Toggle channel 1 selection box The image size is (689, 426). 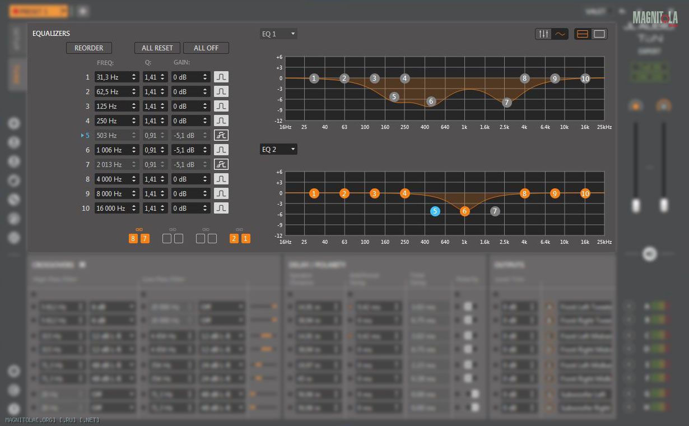tap(246, 239)
